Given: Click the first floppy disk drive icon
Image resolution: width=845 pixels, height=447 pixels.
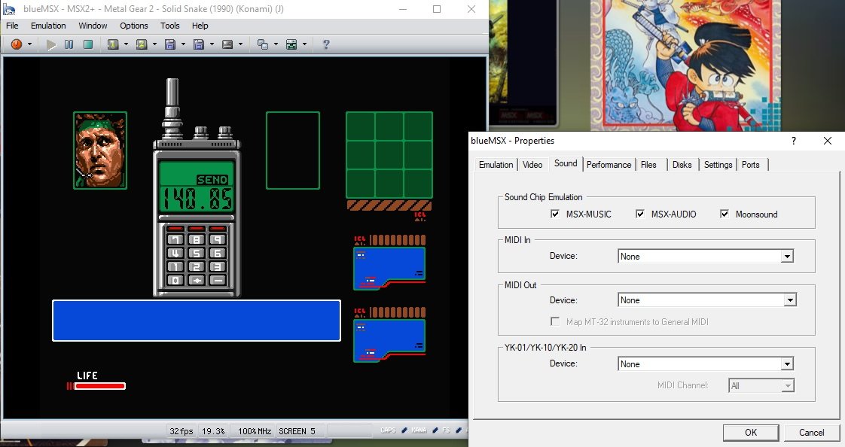Looking at the screenshot, I should tap(169, 44).
